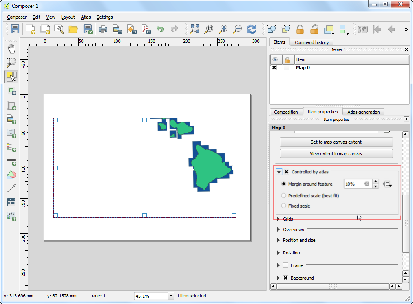This screenshot has width=413, height=304.
Task: Add an attribute table item
Action: (11, 202)
